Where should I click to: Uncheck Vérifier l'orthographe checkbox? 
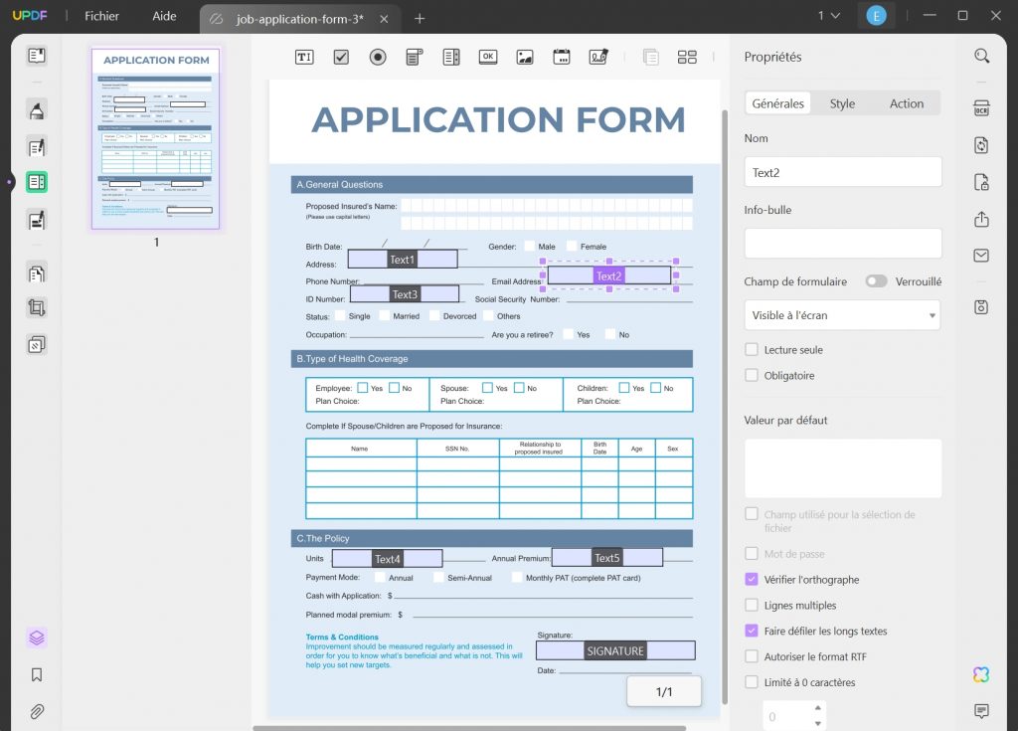(x=752, y=580)
